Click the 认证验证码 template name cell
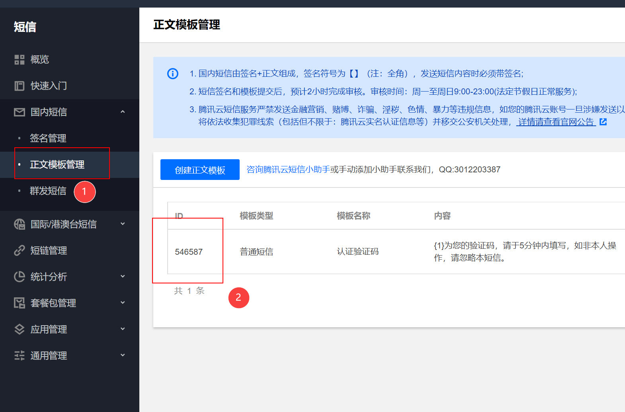 point(357,252)
